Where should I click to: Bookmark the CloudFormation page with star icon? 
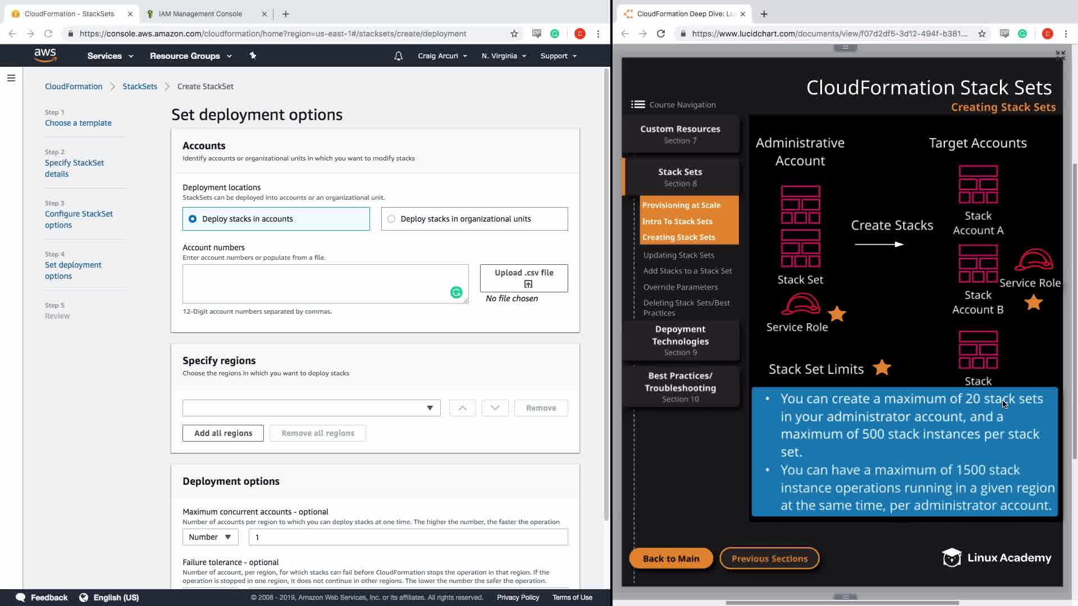pyautogui.click(x=514, y=34)
